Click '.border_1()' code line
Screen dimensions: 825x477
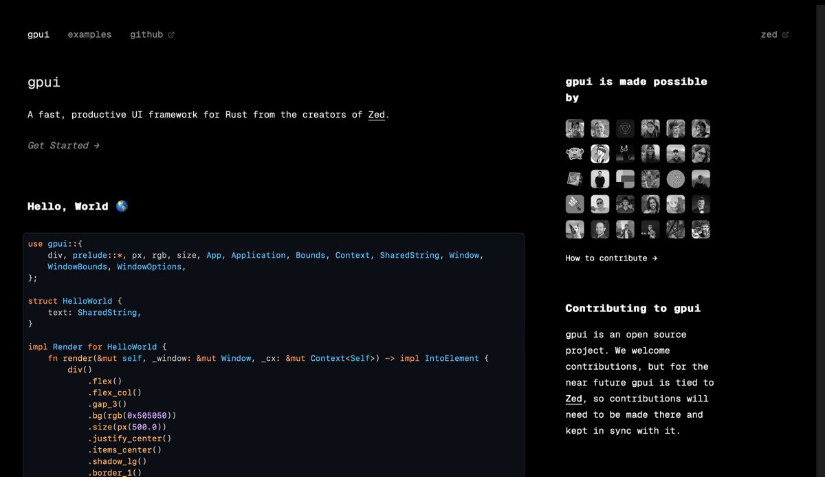114,473
